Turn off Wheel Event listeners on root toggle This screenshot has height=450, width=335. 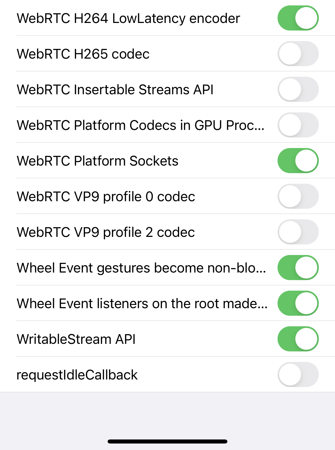point(298,303)
